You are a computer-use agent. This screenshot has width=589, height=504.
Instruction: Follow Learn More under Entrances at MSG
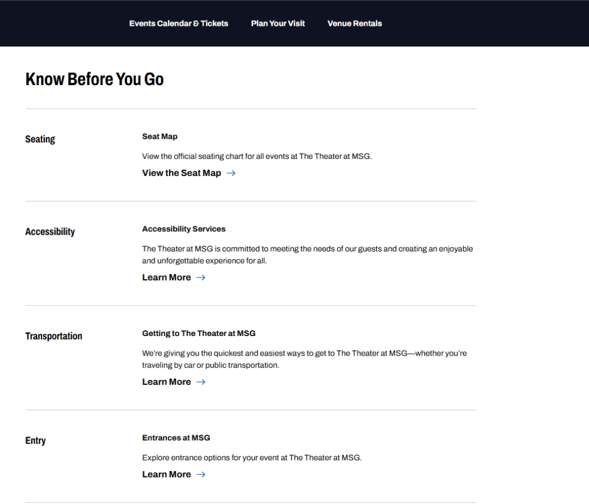tap(166, 475)
